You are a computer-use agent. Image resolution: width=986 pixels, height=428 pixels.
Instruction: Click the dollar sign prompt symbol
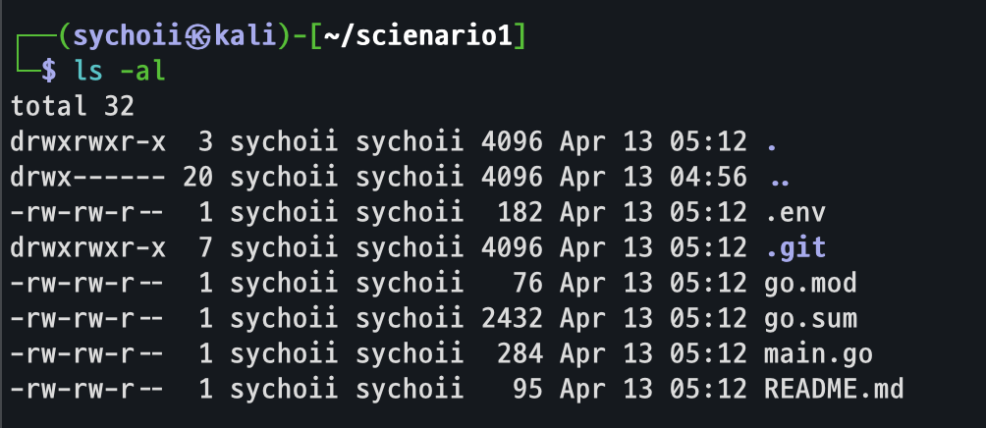tap(48, 71)
